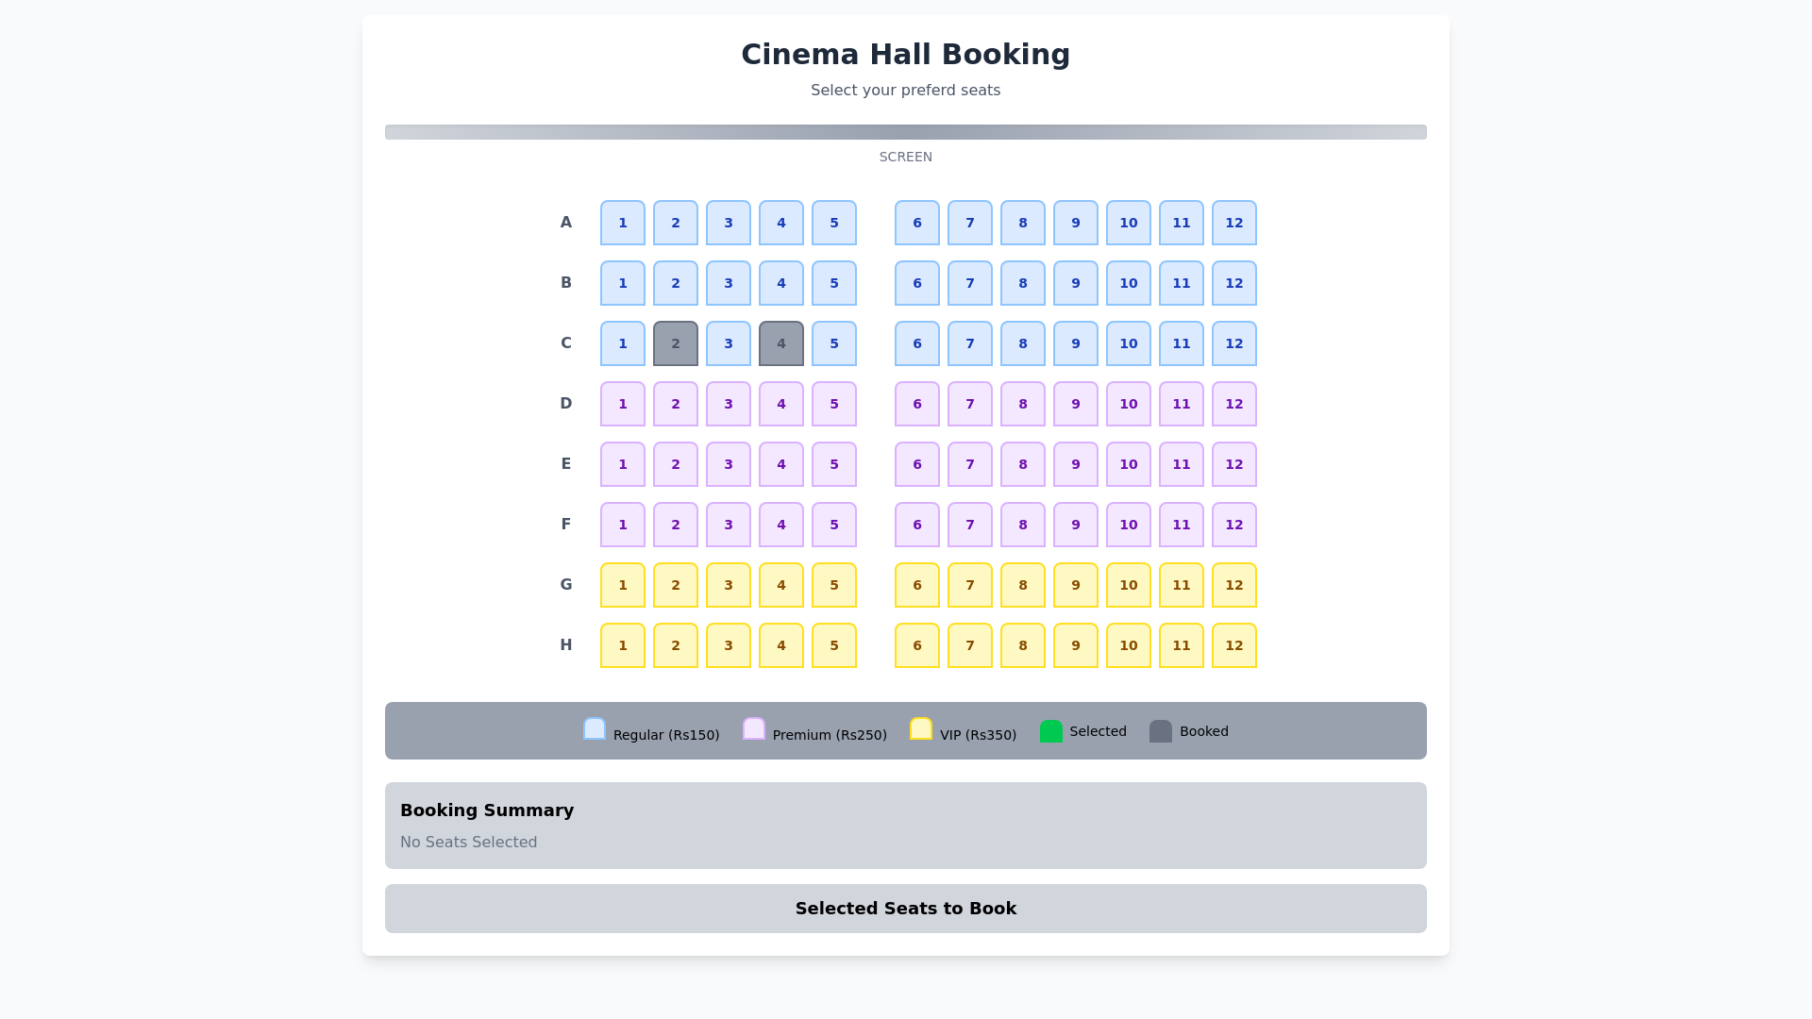Click the Regular (Rs150) legend swatch
Image resolution: width=1812 pixels, height=1019 pixels.
tap(595, 729)
